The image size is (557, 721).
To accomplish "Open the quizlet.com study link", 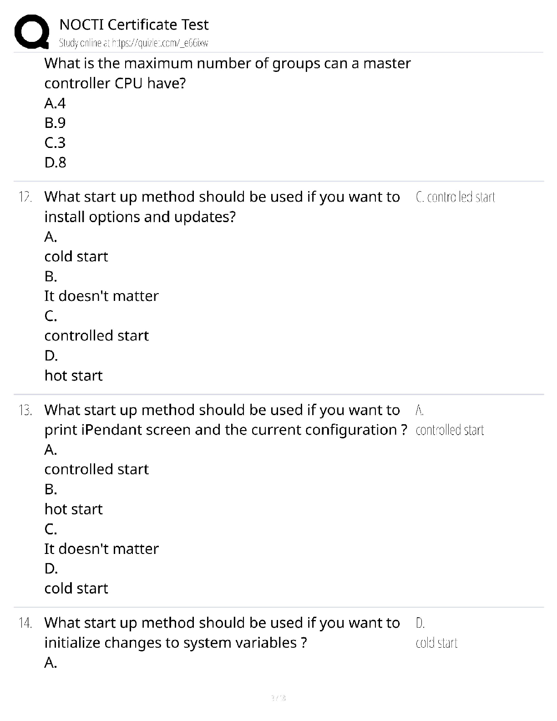I will [133, 43].
